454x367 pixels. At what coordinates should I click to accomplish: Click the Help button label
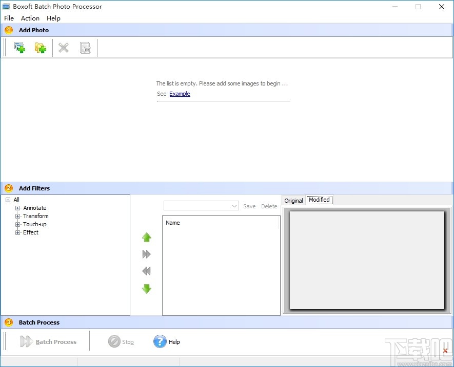(x=174, y=342)
